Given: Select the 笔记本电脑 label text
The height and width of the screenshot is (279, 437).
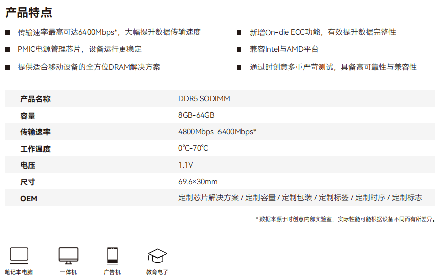Looking at the screenshot, I should pos(19,272).
